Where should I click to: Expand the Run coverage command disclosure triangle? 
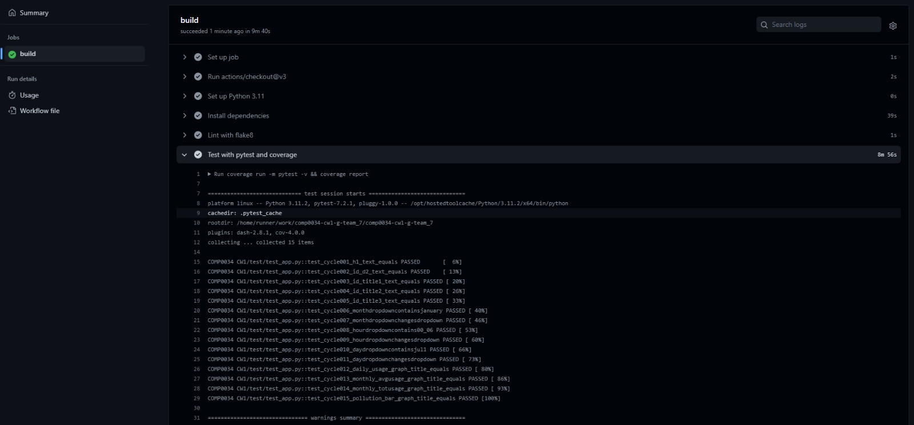(210, 174)
